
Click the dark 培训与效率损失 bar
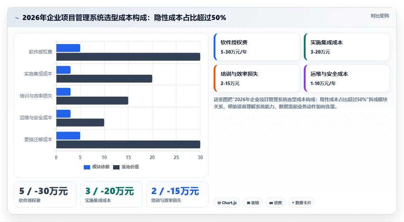point(92,100)
